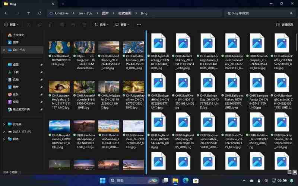Go up one folder level
The height and width of the screenshot is (186, 298).
29,13
